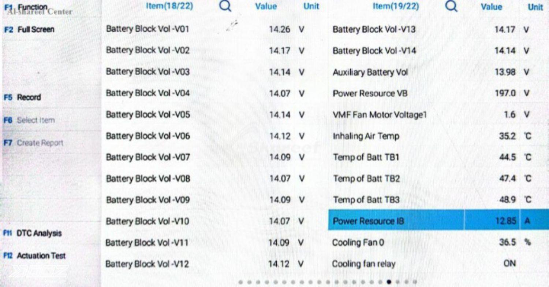Open F11 DTC Analysis

pos(32,233)
